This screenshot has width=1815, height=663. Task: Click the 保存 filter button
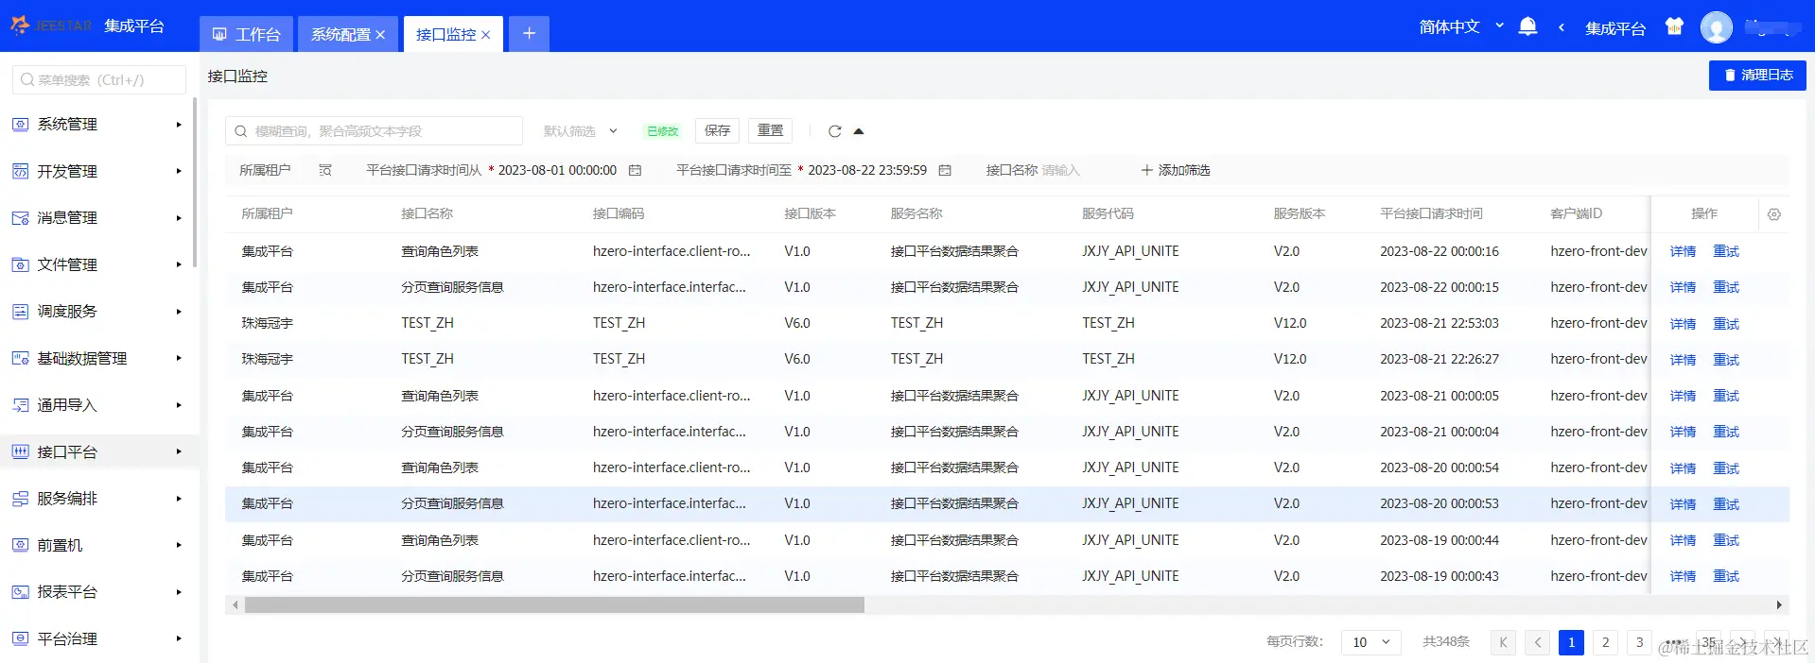[x=717, y=130]
